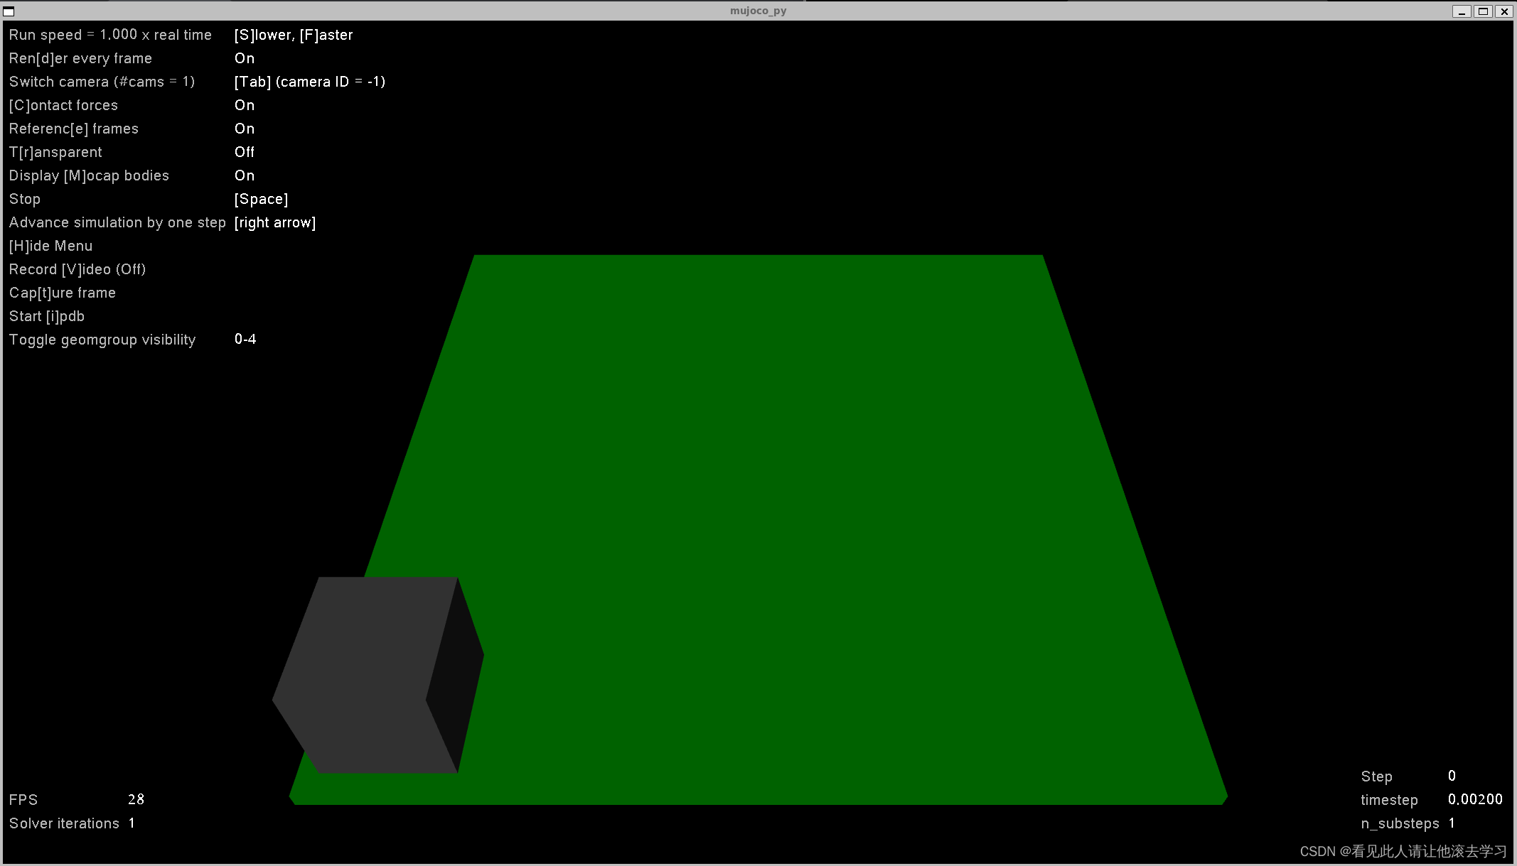This screenshot has height=866, width=1517.
Task: Click Record Video (Off) entry
Action: pos(77,269)
